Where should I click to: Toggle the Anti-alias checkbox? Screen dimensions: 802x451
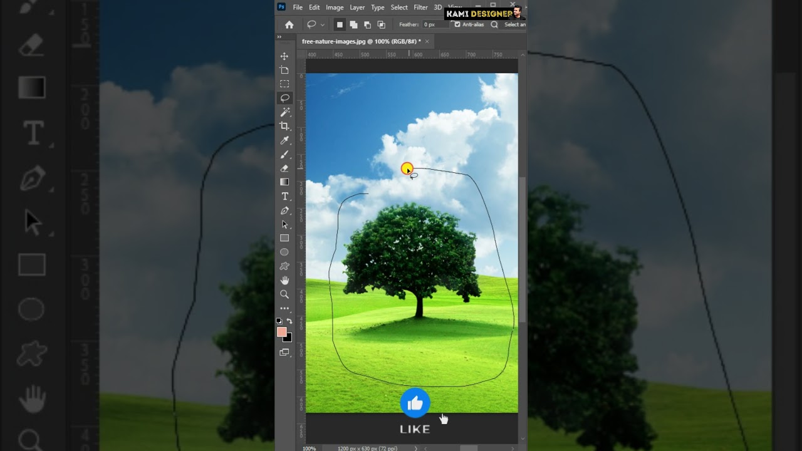457,24
